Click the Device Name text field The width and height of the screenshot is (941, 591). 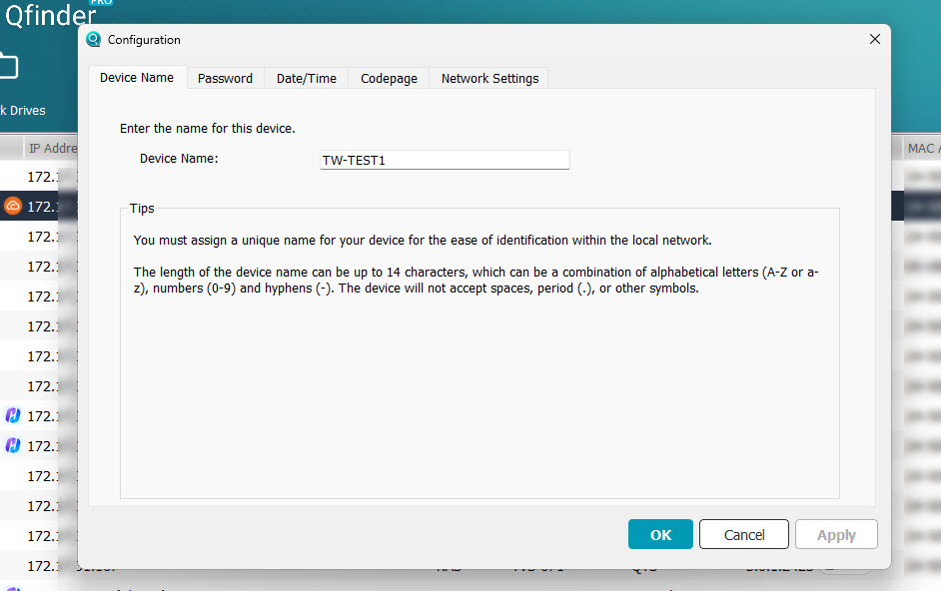[x=445, y=160]
